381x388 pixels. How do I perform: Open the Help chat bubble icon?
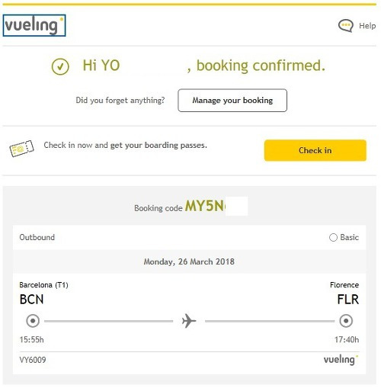346,26
